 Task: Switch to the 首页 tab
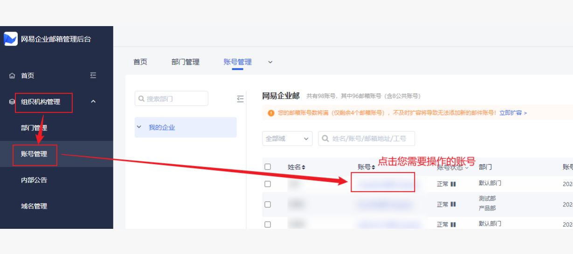pyautogui.click(x=140, y=62)
